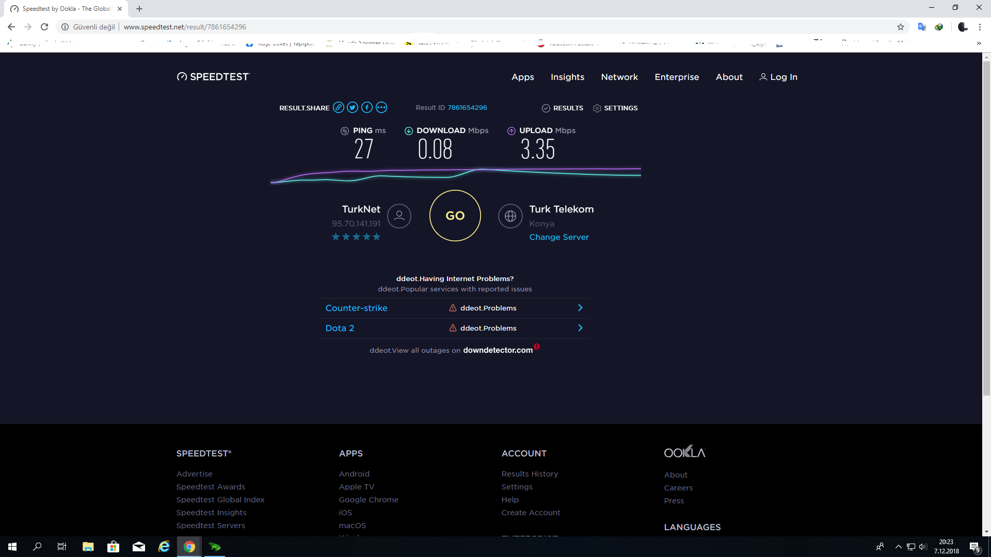
Task: Start test with GO button
Action: 455,216
